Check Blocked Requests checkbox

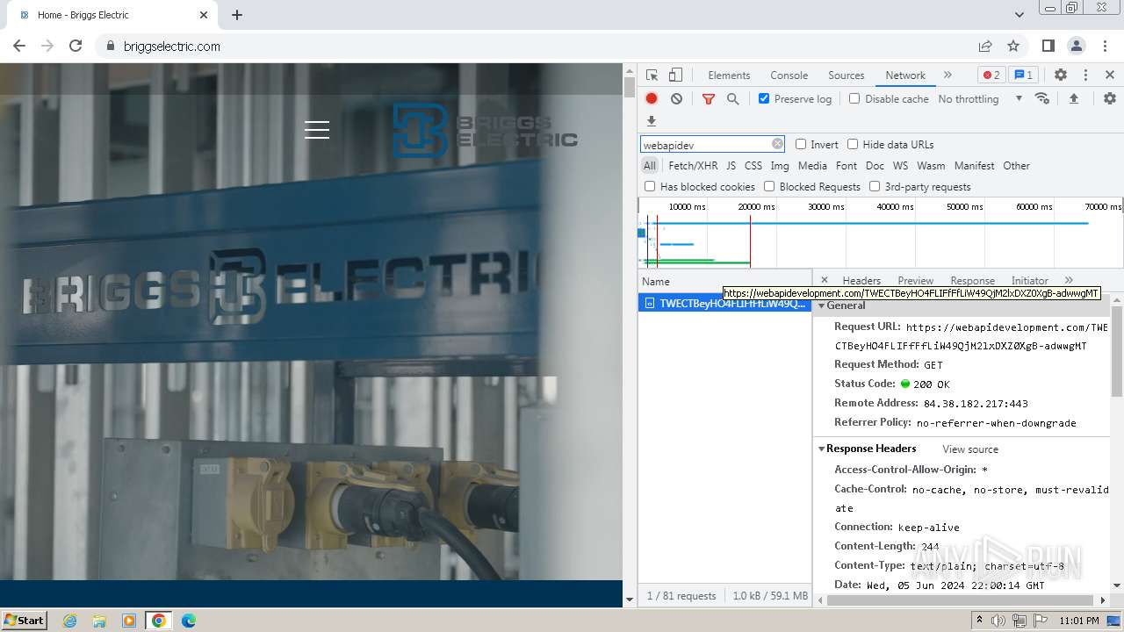click(x=769, y=186)
